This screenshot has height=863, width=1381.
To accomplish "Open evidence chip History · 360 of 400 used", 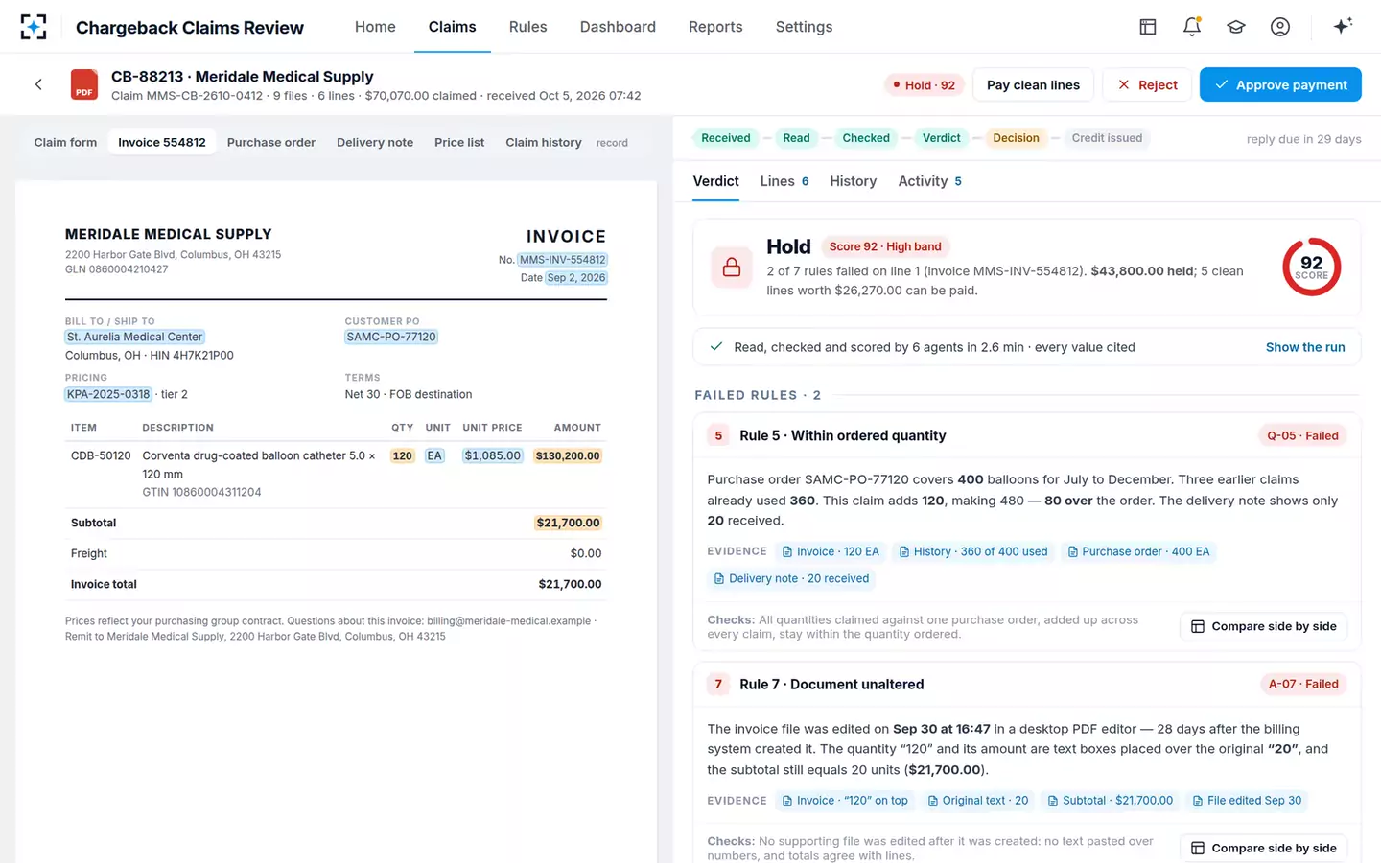I will click(x=973, y=551).
